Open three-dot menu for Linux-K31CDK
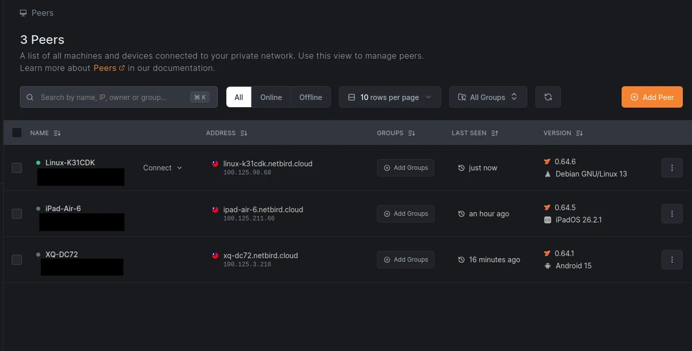Screen dimensions: 692x351 pyautogui.click(x=672, y=168)
